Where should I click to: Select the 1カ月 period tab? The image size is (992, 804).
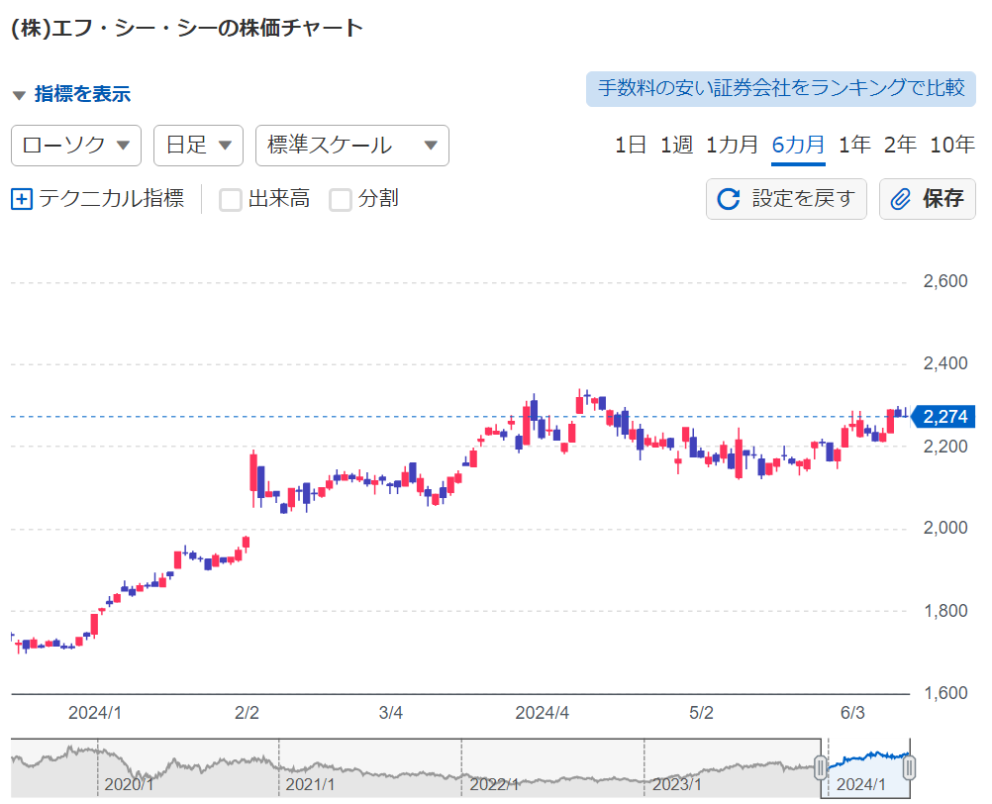click(732, 145)
